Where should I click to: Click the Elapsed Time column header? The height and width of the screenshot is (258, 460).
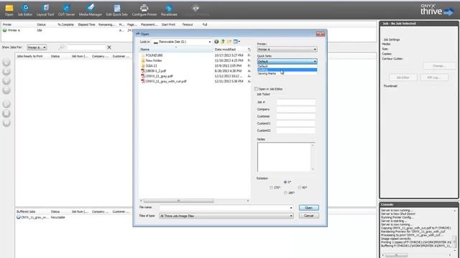click(x=86, y=24)
